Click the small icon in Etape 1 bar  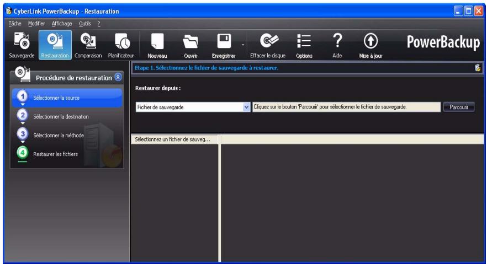tap(478, 68)
